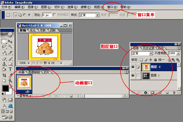This screenshot has width=183, height=122.
Task: Select the Rectangular Marquee tool in toolbox
Action: (4, 41)
